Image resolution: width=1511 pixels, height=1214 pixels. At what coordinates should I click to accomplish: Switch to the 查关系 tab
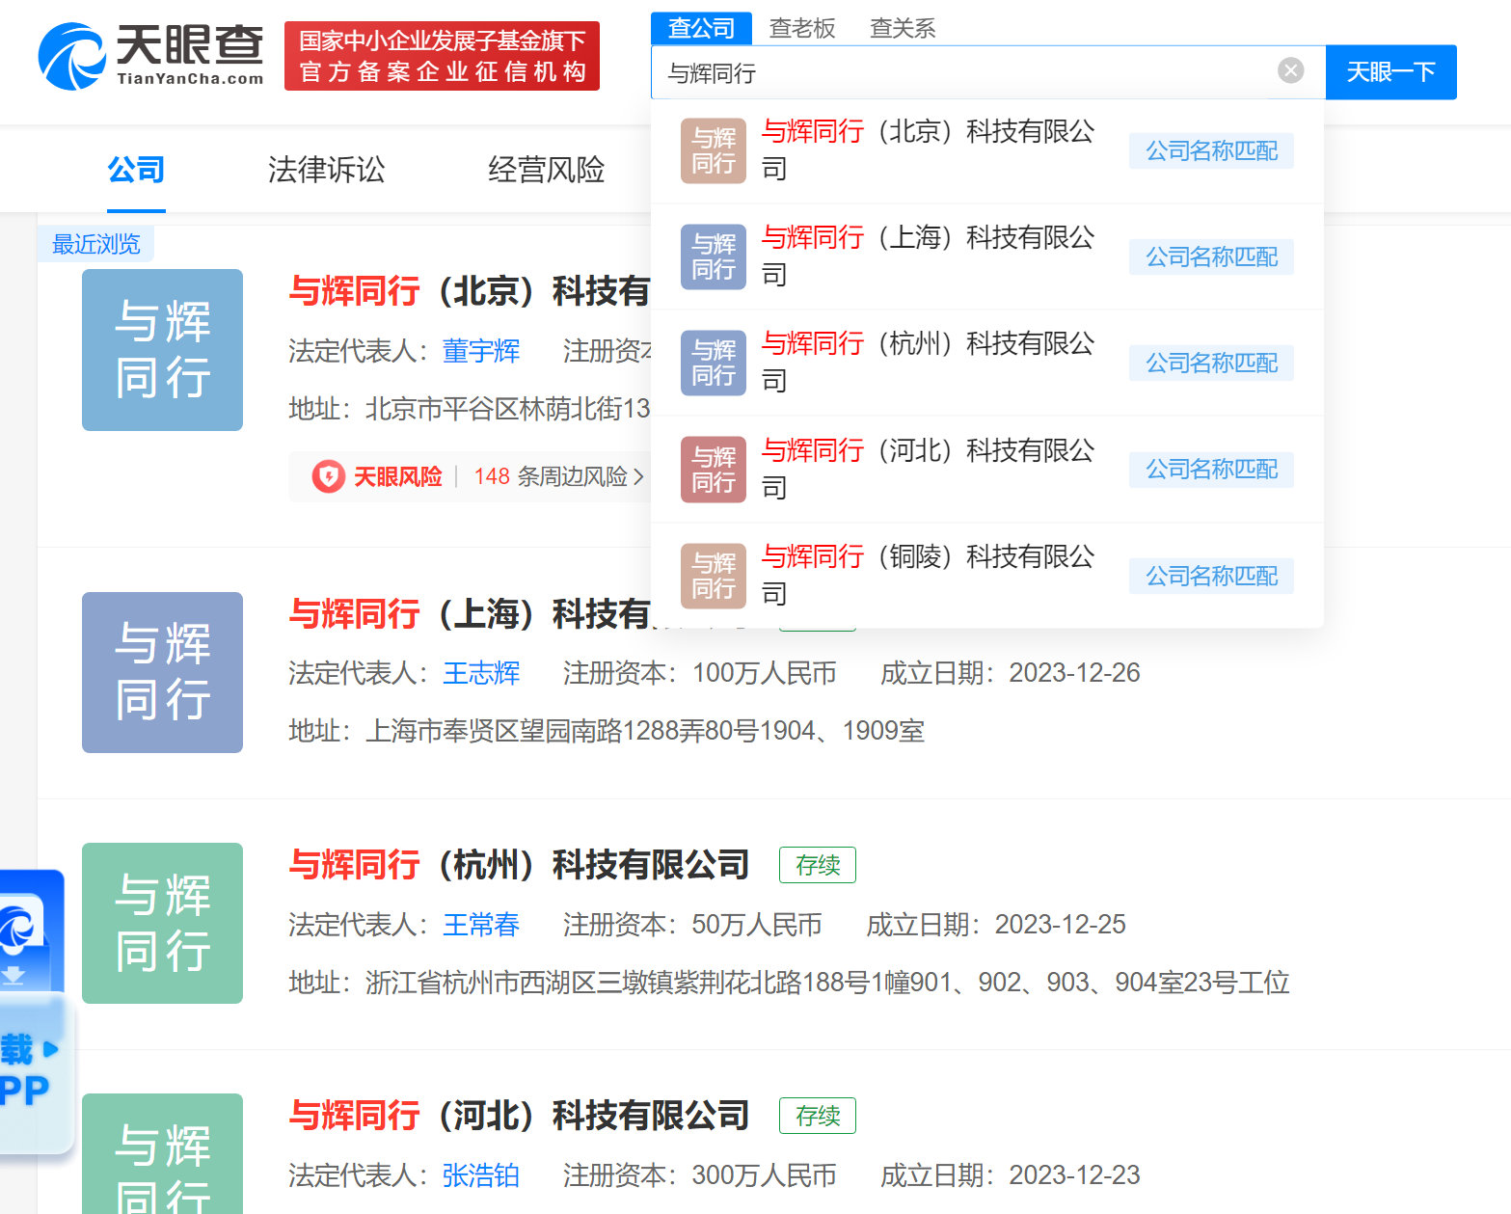pyautogui.click(x=903, y=28)
